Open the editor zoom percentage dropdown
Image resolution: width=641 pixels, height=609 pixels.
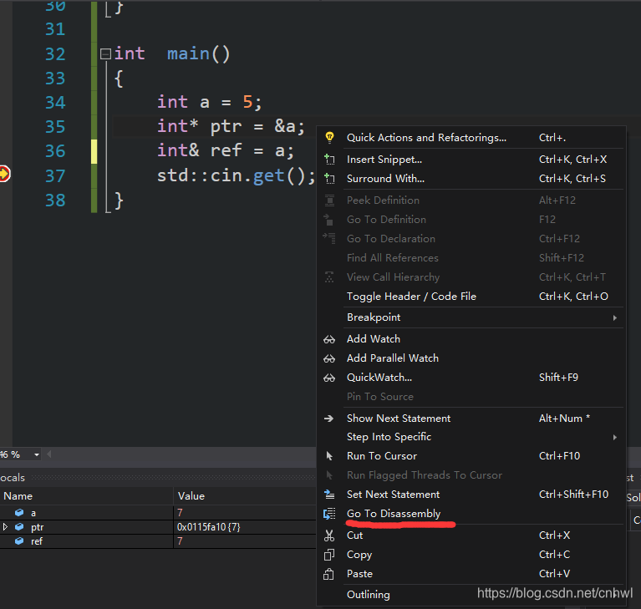pos(37,454)
